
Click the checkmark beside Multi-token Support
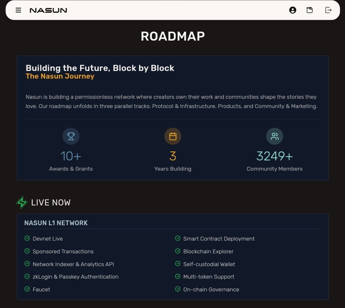(x=178, y=276)
